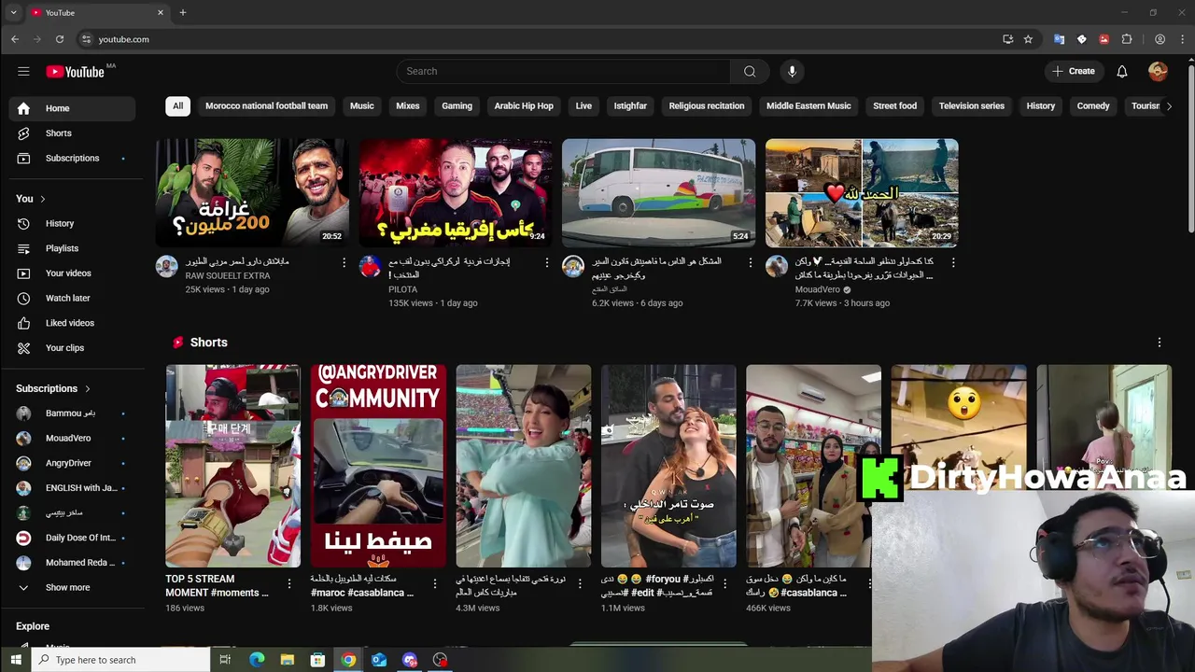
Task: Select the Mixes chip
Action: tap(408, 106)
